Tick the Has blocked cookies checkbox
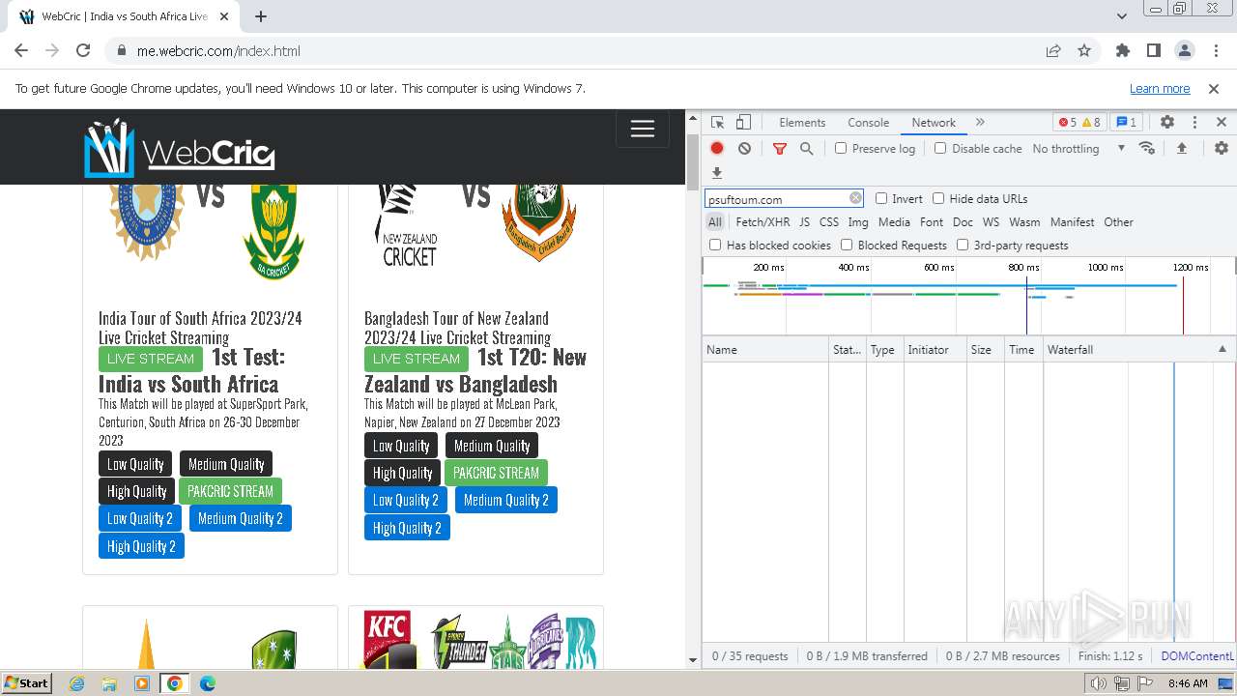The height and width of the screenshot is (696, 1237). coord(715,245)
